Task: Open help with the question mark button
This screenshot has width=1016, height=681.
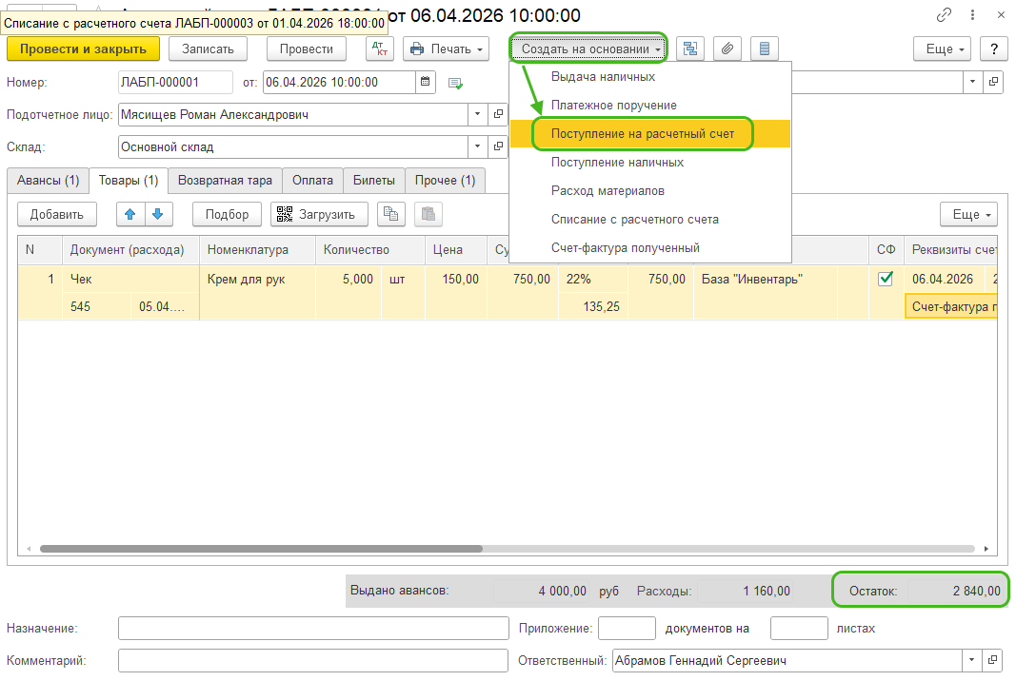Action: pos(994,49)
